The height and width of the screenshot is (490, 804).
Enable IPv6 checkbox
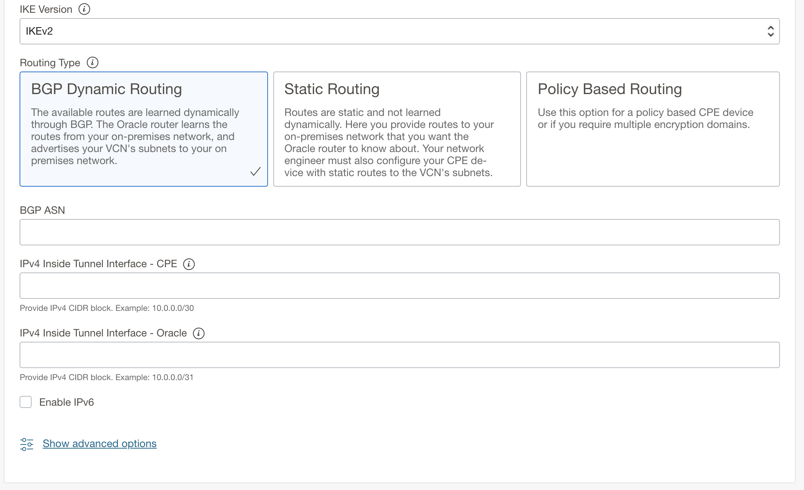[x=25, y=402]
